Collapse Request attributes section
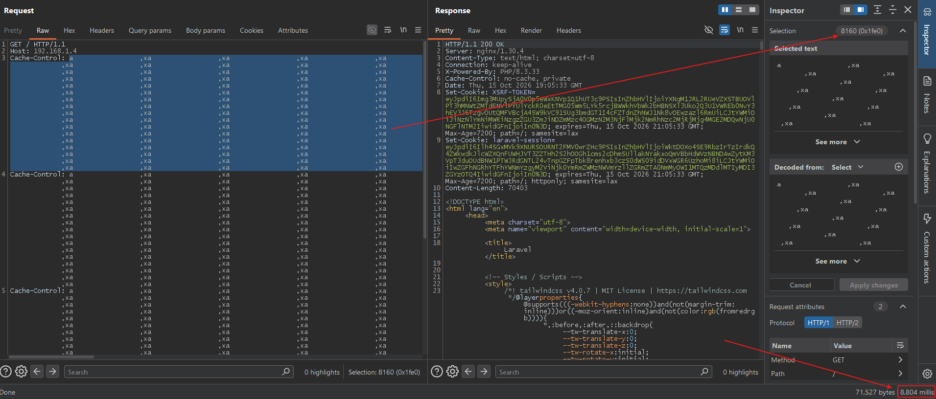The height and width of the screenshot is (399, 936). 903,307
